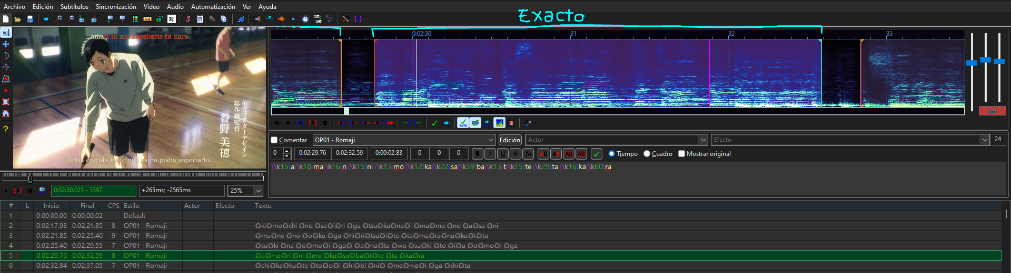Click the video seek bar
1011x273 pixels.
(x=133, y=177)
